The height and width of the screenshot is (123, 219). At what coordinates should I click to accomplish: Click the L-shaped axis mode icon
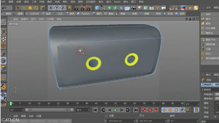pos(3,77)
